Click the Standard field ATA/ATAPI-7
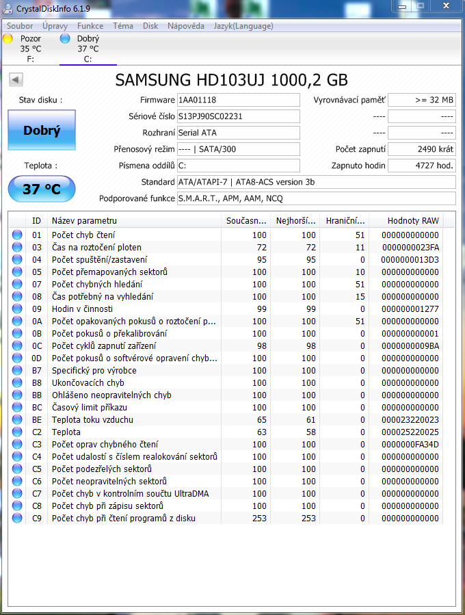 point(317,182)
